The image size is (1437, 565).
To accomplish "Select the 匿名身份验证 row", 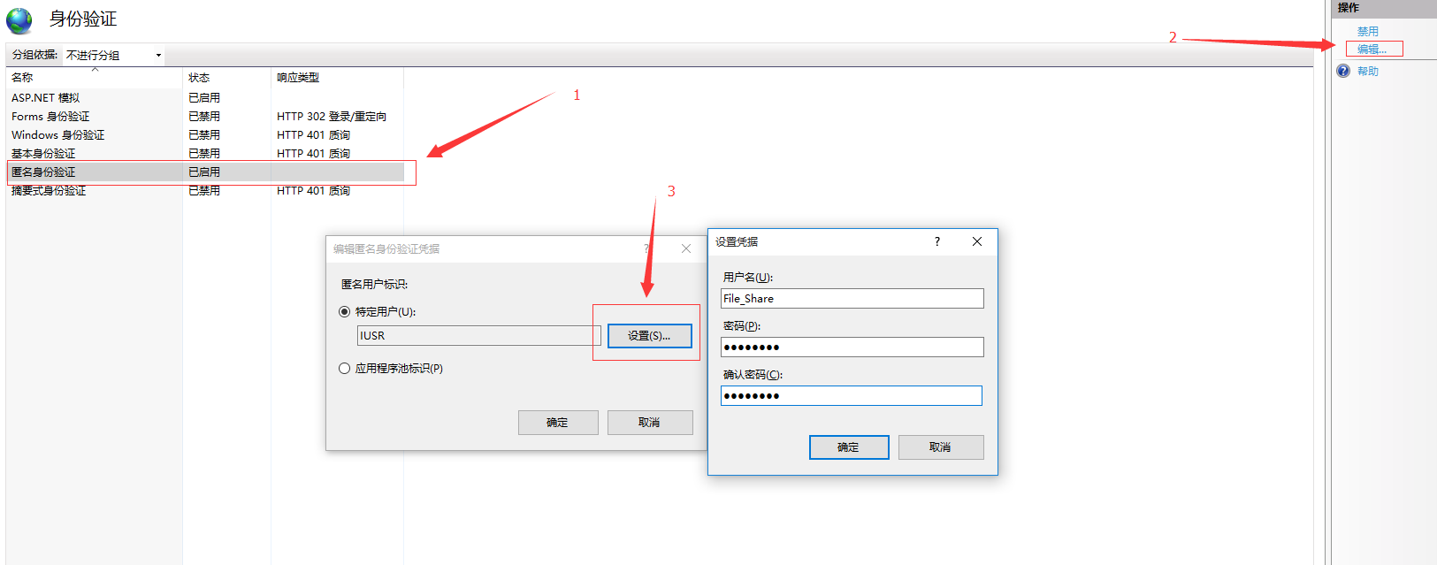I will point(205,172).
